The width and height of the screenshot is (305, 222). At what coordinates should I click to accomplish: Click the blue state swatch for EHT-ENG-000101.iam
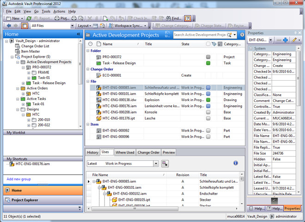(x=208, y=94)
